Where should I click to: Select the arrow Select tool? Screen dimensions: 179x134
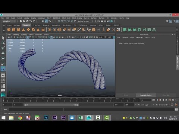coord(3,38)
